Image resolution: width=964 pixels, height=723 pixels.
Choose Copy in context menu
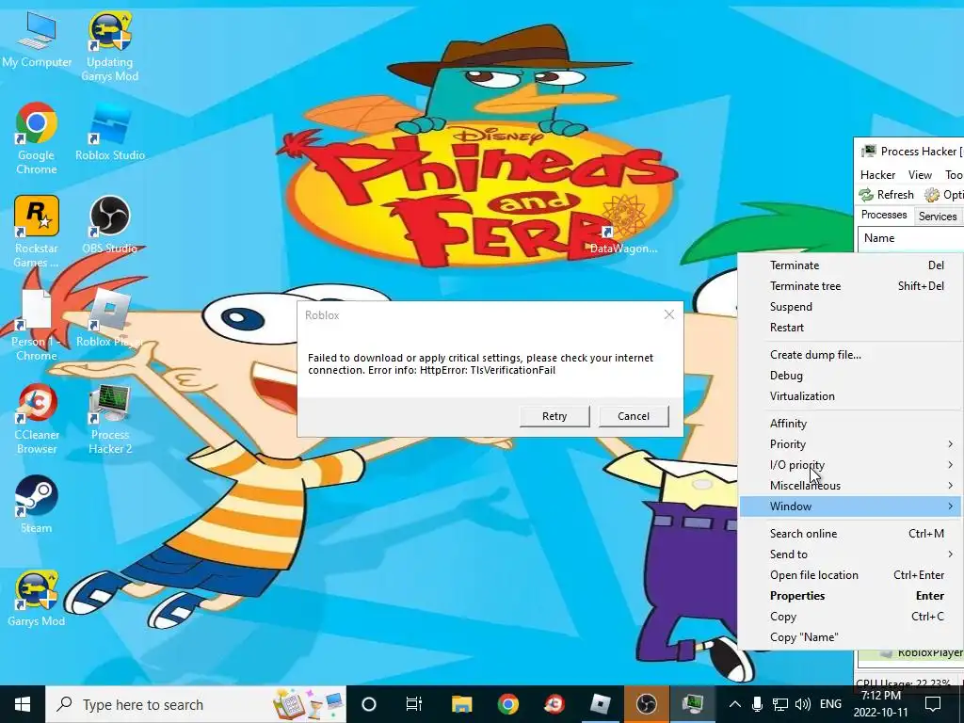click(851, 616)
